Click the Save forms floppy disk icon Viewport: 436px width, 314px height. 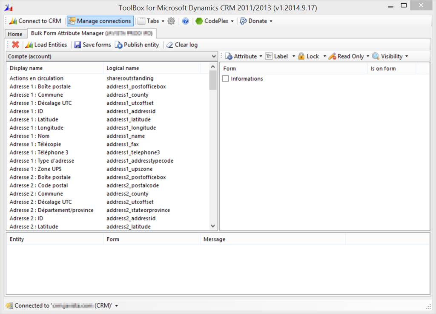(77, 45)
